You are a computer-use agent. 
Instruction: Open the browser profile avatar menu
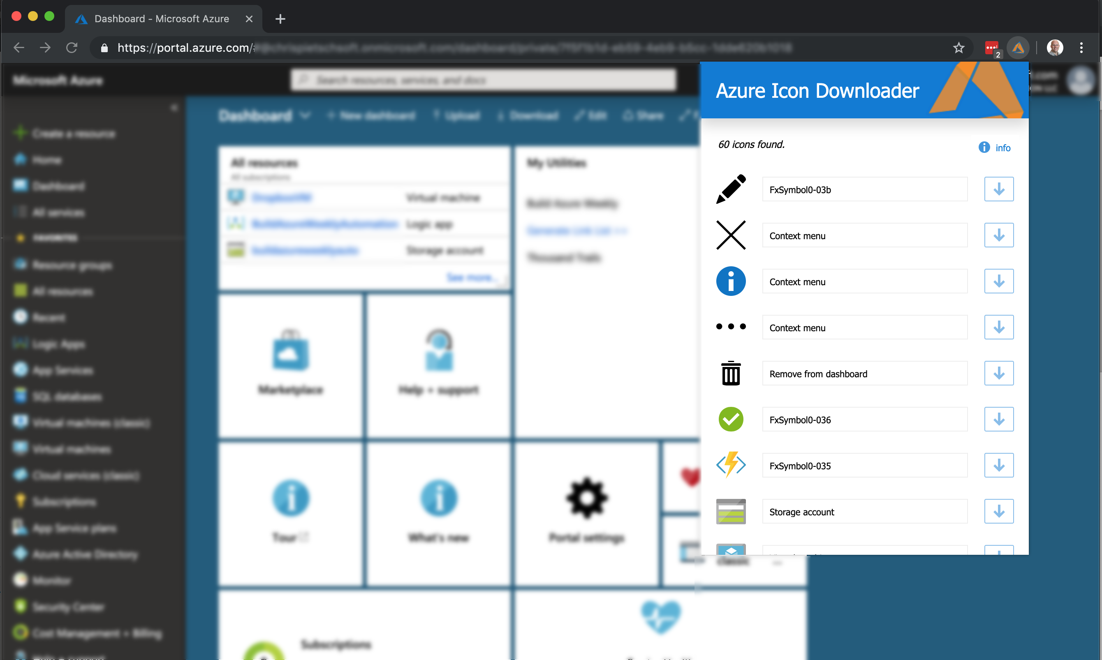(1055, 48)
